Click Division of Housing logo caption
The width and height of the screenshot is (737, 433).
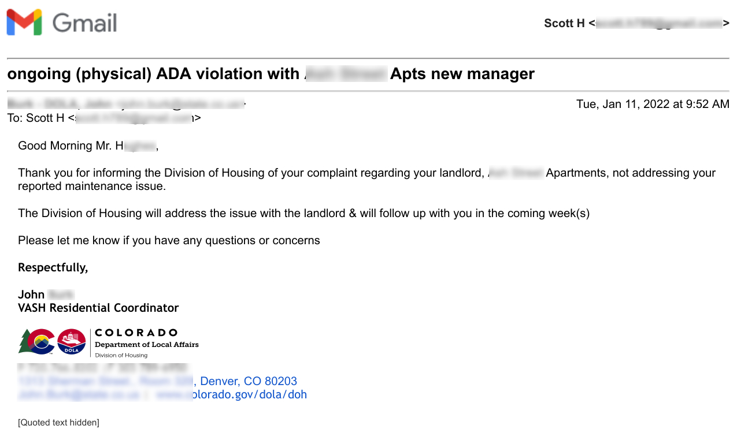coord(121,355)
